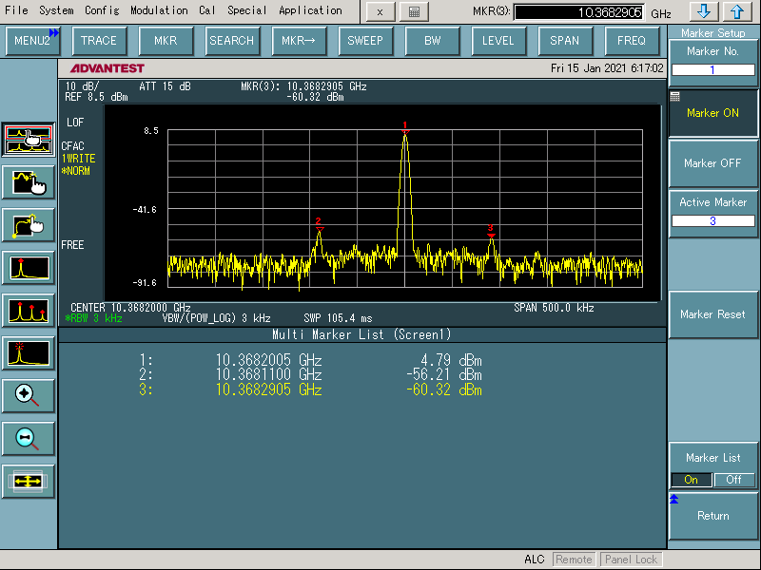761x570 pixels.
Task: Click the multi-peak marker icon
Action: pyautogui.click(x=29, y=310)
